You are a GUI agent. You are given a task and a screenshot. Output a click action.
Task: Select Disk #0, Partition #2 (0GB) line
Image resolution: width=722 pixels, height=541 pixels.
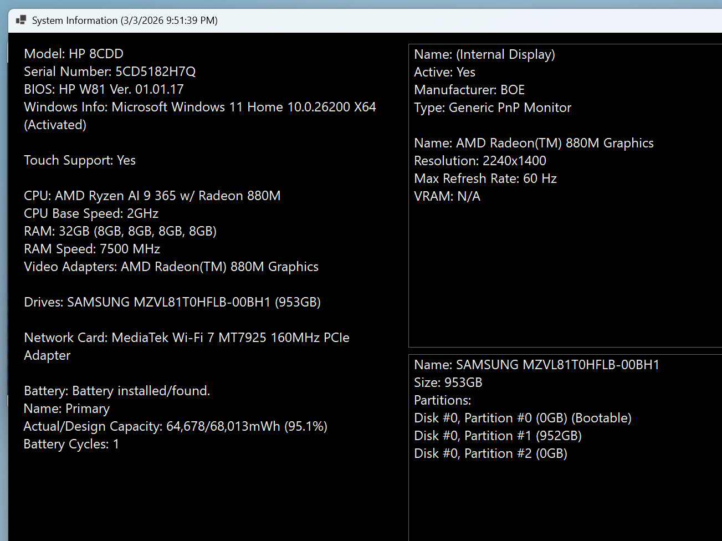point(491,453)
